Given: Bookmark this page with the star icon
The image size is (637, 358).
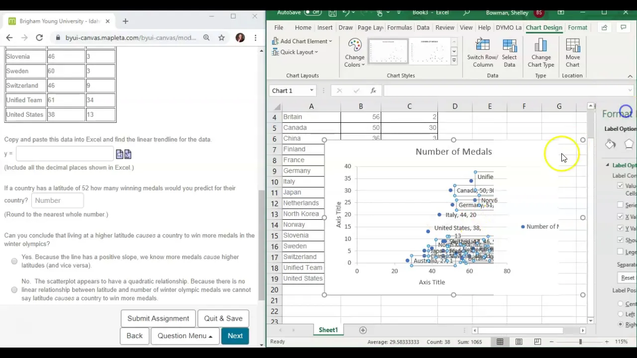Looking at the screenshot, I should point(221,38).
